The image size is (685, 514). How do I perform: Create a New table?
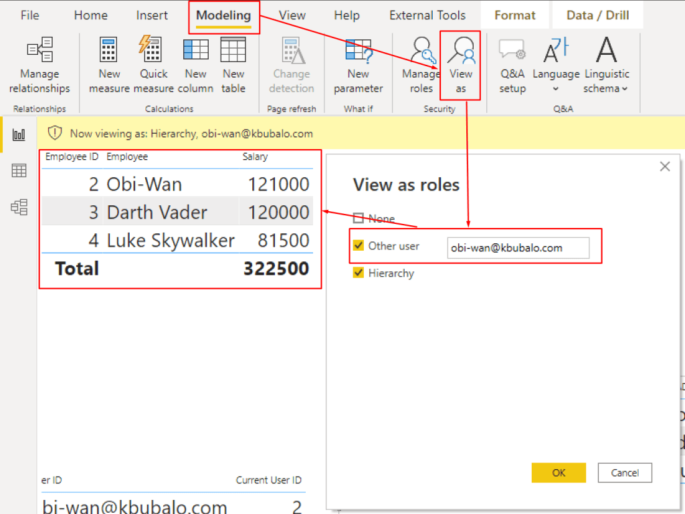[233, 66]
